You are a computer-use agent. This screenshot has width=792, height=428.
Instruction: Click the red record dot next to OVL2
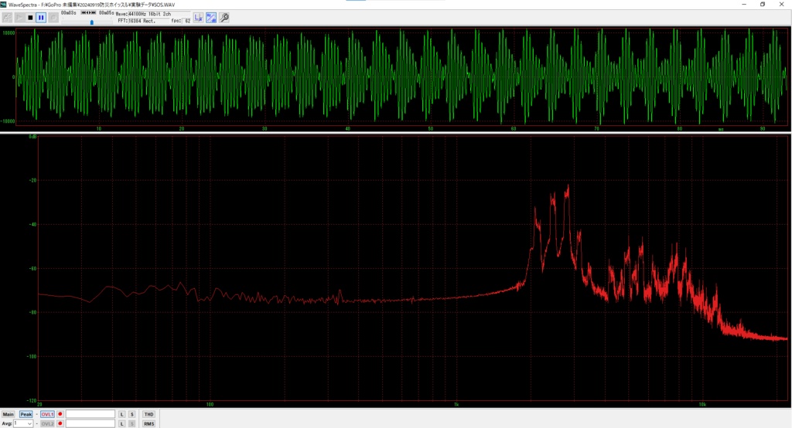tap(60, 423)
